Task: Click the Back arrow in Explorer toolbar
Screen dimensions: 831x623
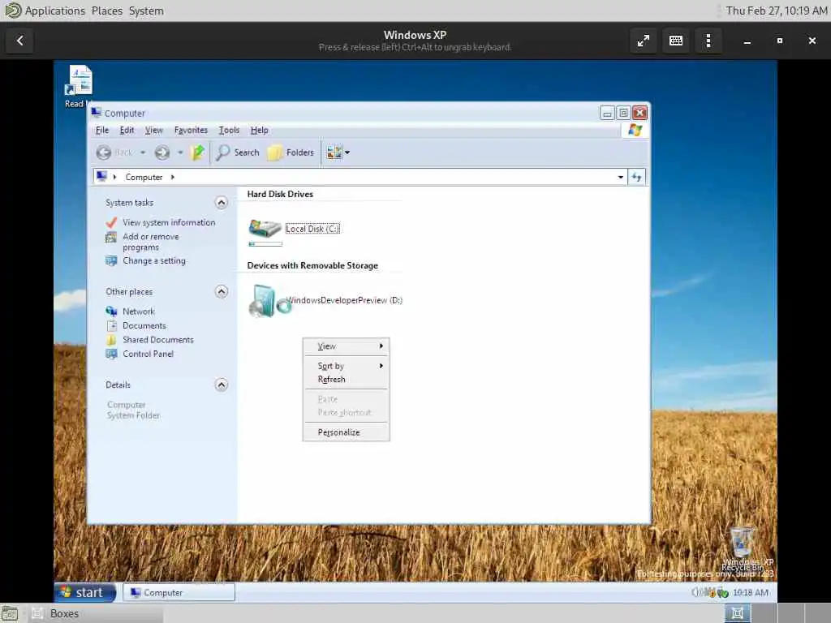Action: (104, 153)
